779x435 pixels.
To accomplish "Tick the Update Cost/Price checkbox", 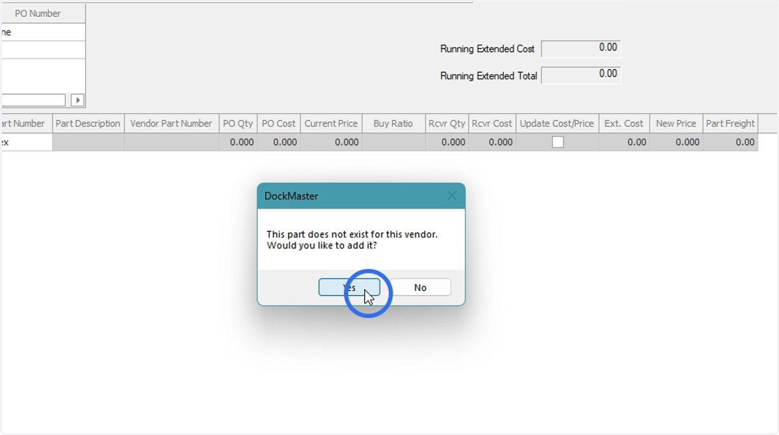I will point(558,142).
